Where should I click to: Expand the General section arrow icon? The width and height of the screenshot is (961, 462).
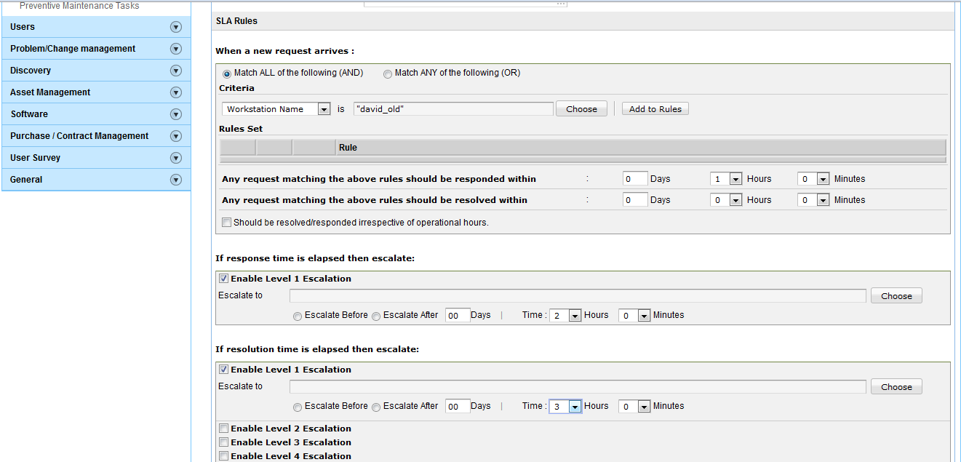175,180
